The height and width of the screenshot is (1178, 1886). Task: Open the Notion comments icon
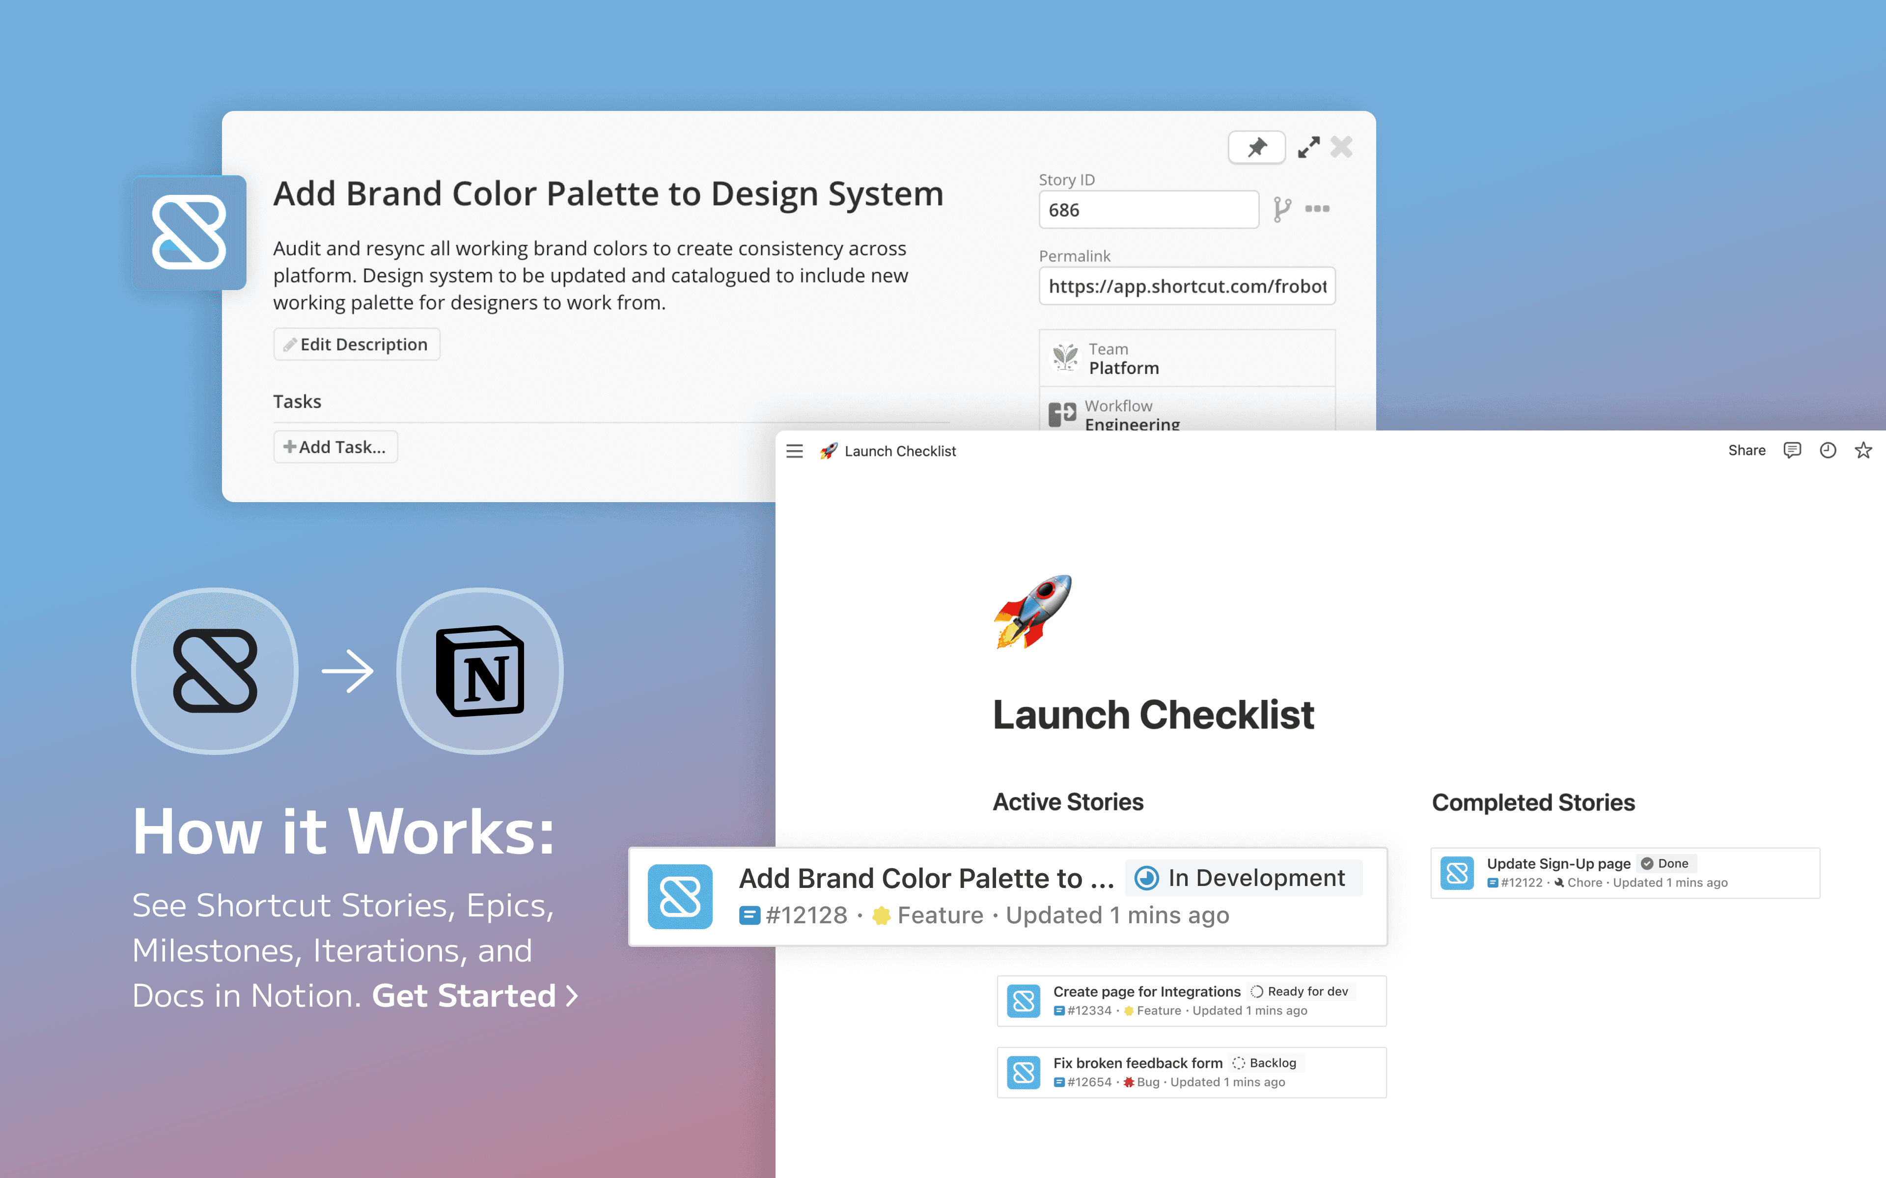point(1792,450)
